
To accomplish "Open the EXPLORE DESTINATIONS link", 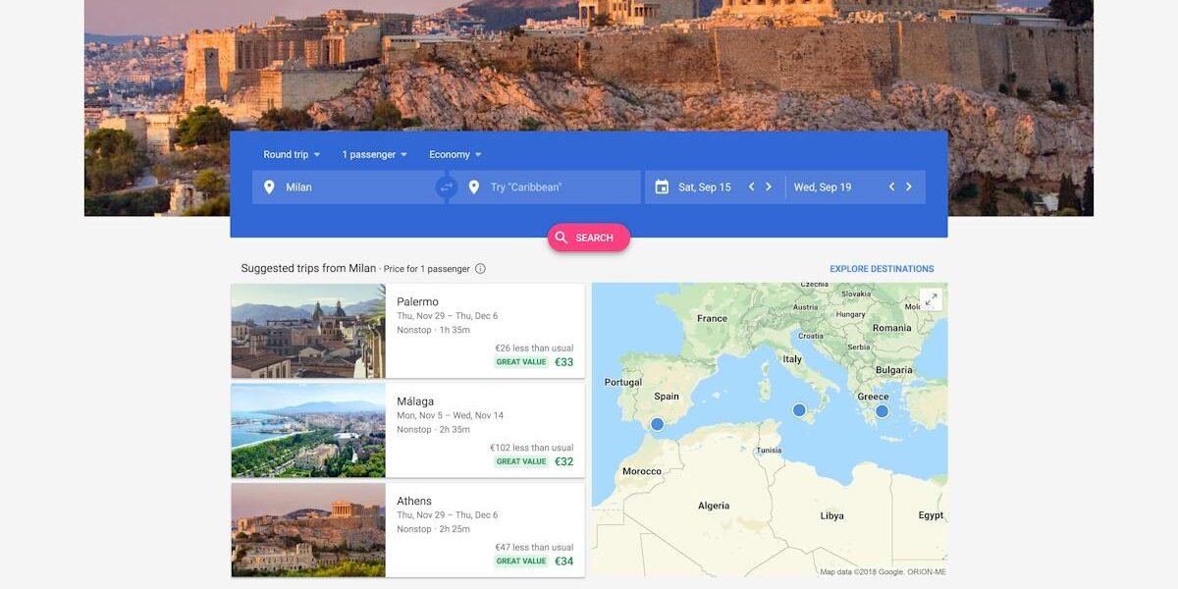I will pyautogui.click(x=882, y=269).
